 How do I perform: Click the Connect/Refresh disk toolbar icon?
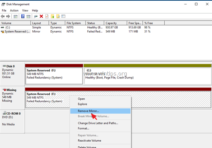click(x=36, y=17)
